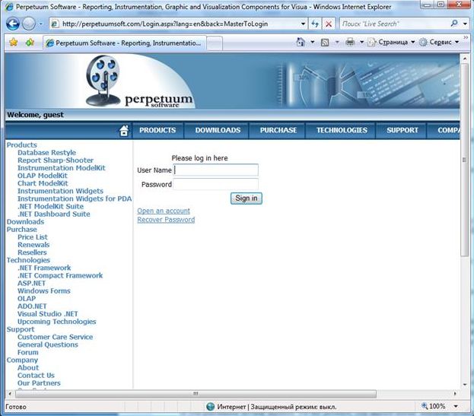The image size is (474, 416).
Task: Click the horizontal scrollbar thumb
Action: [x=196, y=394]
